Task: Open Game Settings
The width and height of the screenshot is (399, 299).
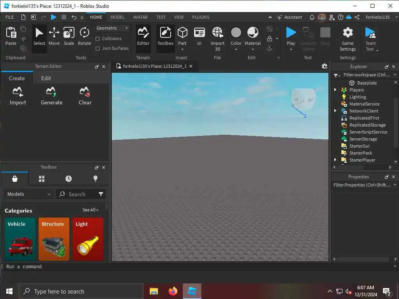Action: coord(348,39)
